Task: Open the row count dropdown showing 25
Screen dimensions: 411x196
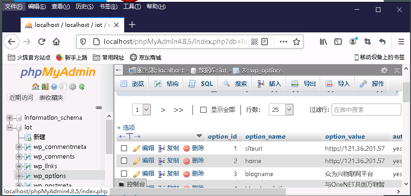Action: click(x=281, y=110)
